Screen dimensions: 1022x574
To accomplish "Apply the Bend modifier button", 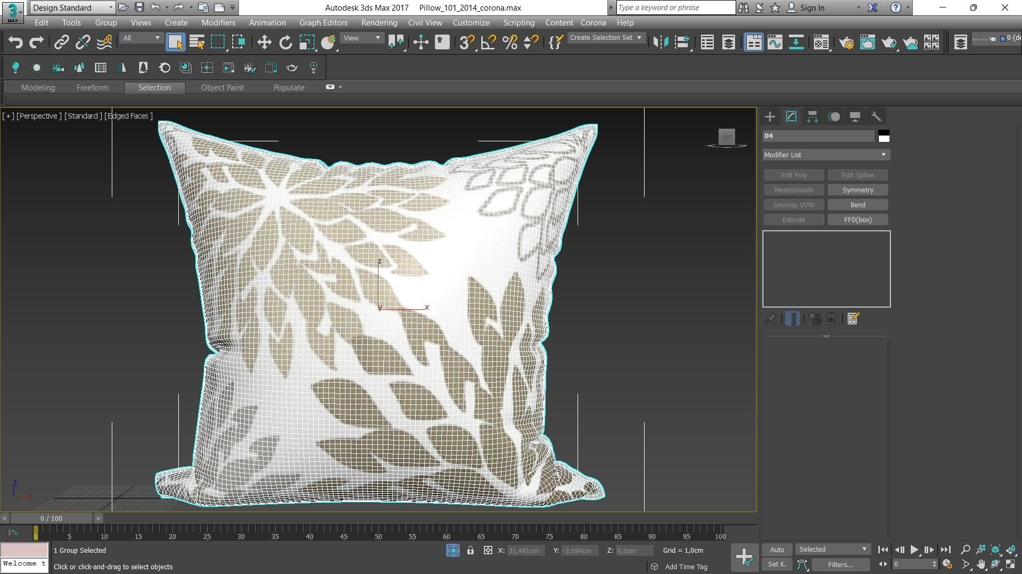I will 858,205.
